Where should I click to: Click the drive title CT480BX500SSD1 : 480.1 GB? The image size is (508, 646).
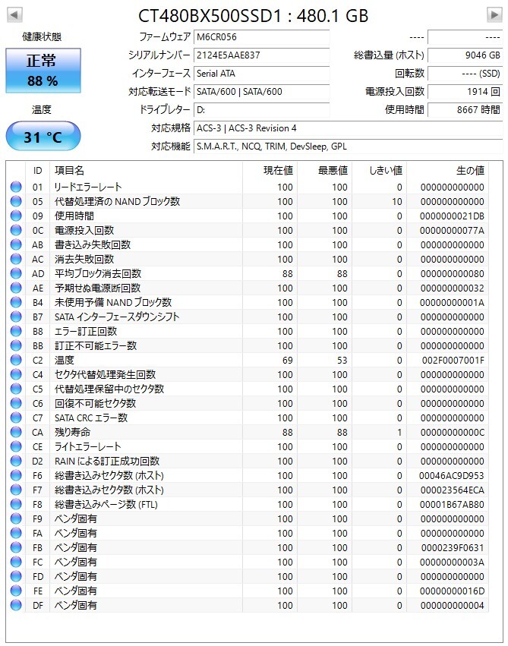253,16
